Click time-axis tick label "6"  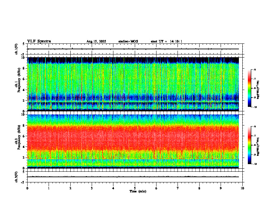tap(156, 188)
